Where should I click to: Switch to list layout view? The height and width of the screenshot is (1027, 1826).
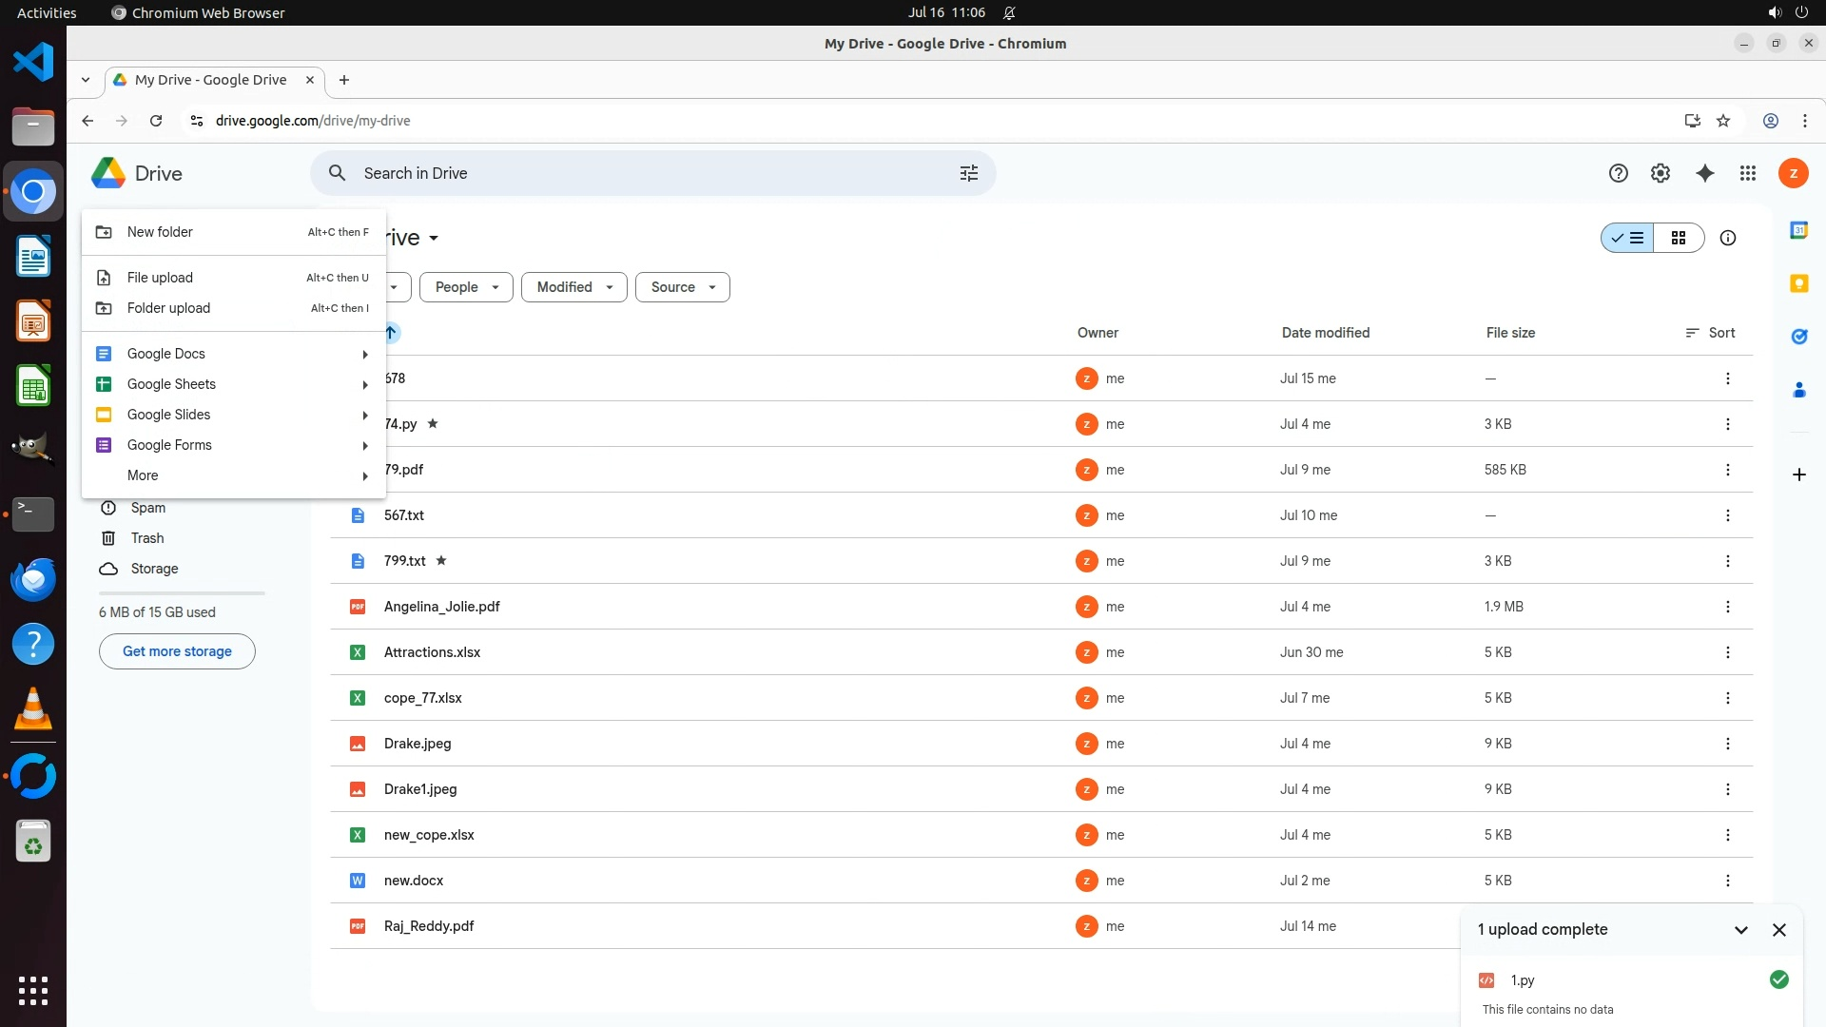click(x=1628, y=239)
